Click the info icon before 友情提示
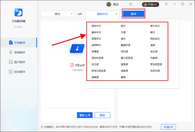This screenshot has height=132, width=195. [42, 127]
